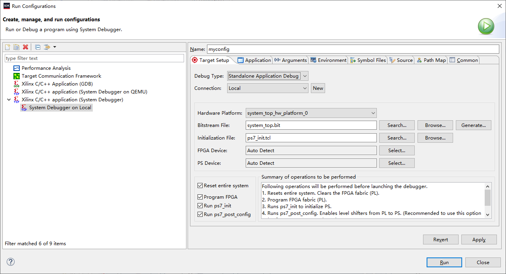
Task: Click the Initialization File text field
Action: click(x=311, y=138)
